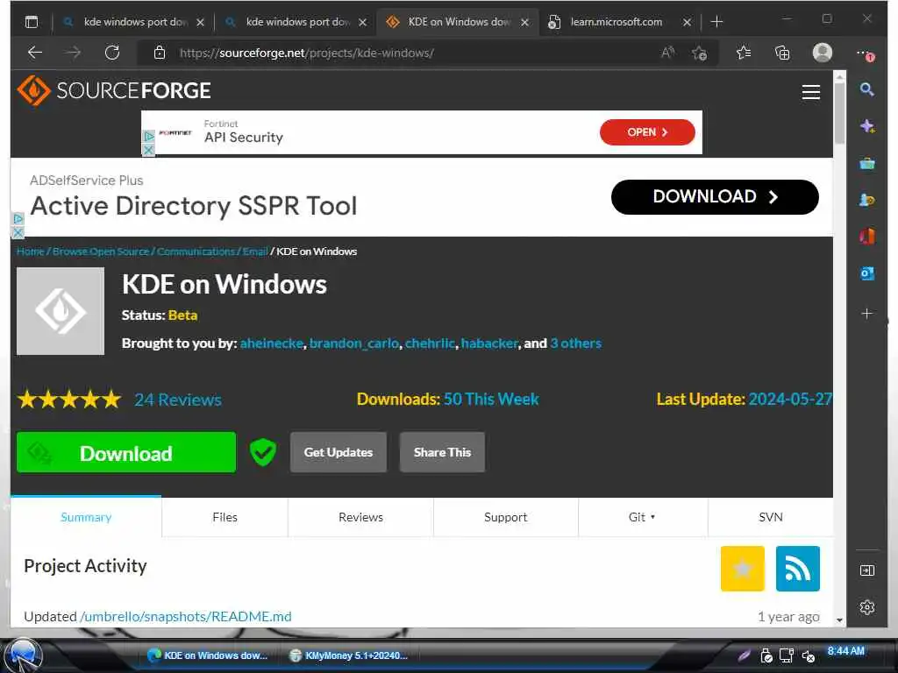898x673 pixels.
Task: Open a new browser tab
Action: coord(716,22)
